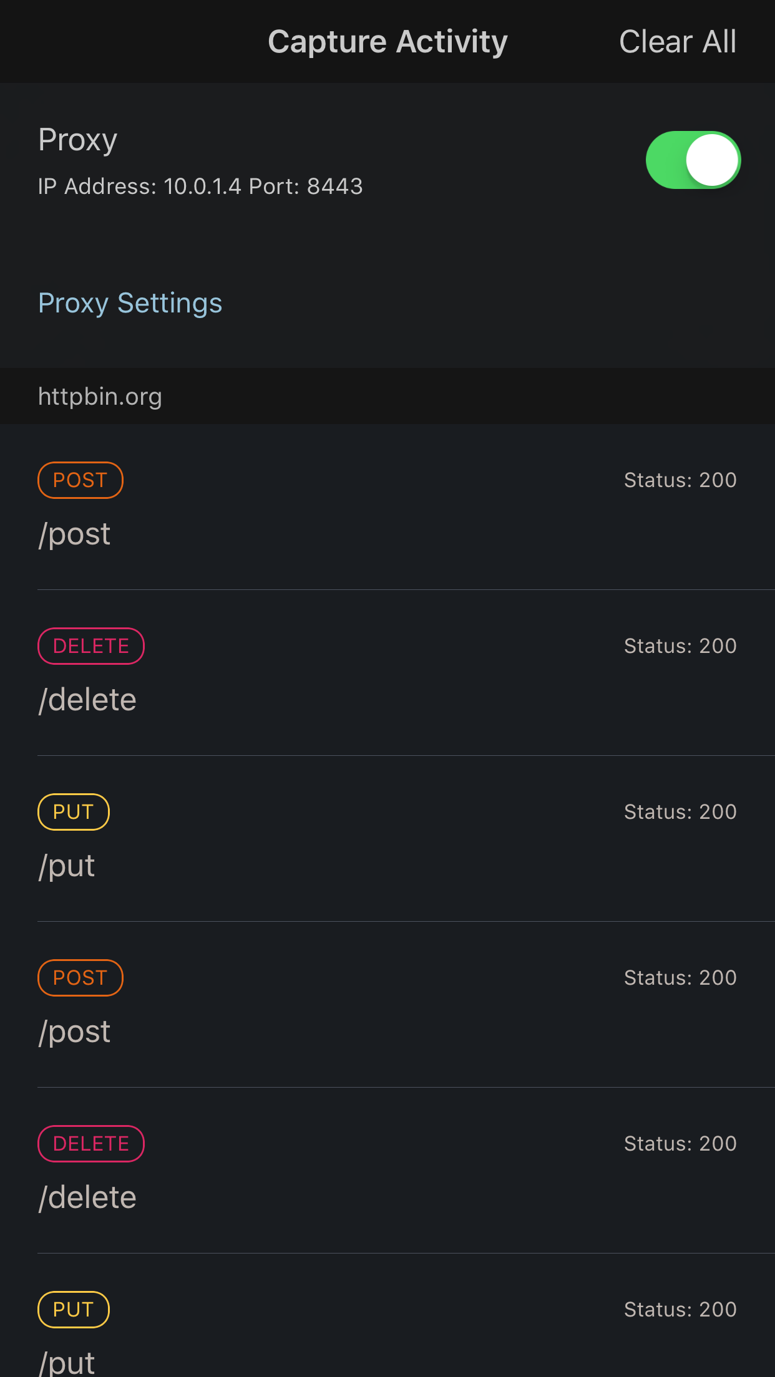Open Proxy Settings

130,303
